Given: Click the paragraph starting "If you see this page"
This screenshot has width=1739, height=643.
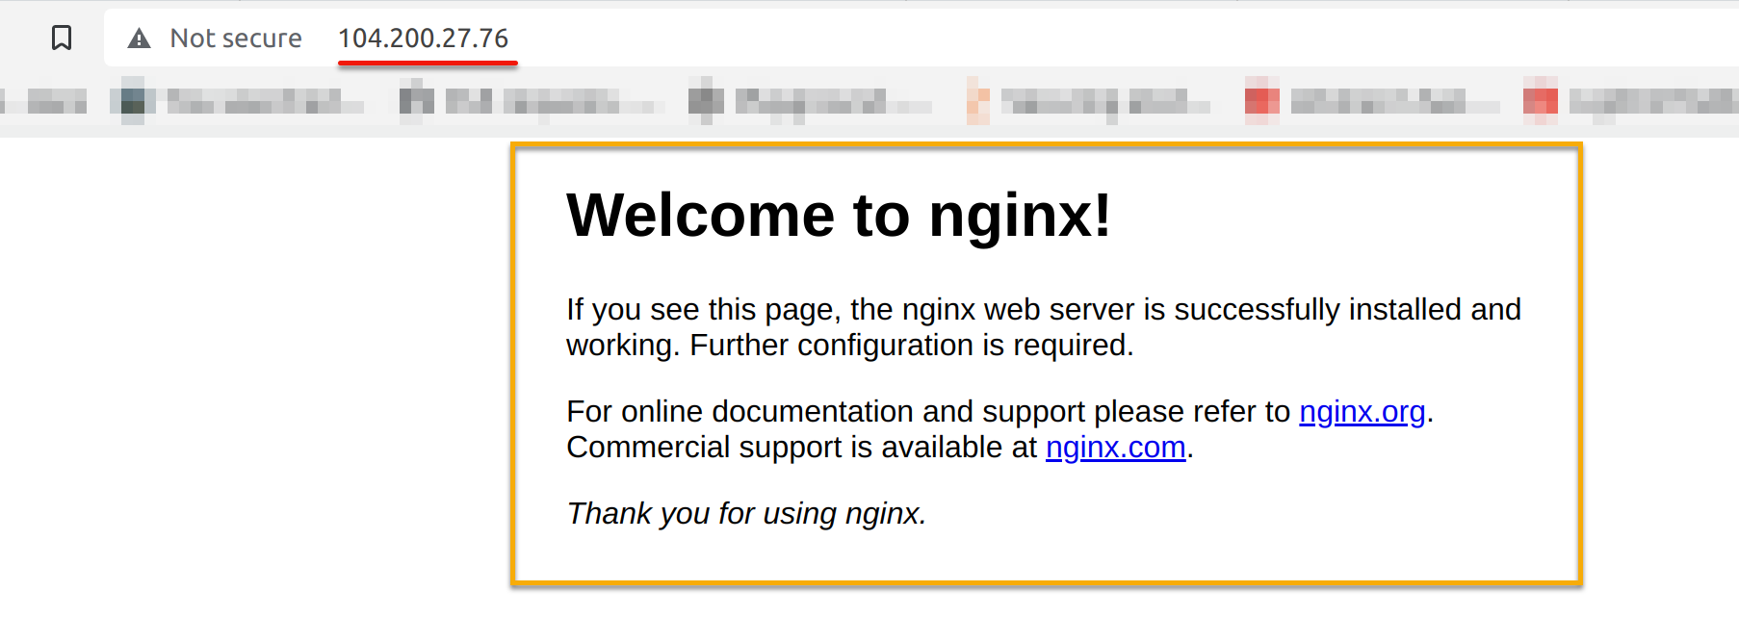Looking at the screenshot, I should pos(1044,327).
